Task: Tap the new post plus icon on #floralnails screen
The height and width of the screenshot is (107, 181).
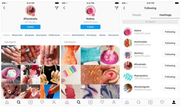Action: (30, 102)
